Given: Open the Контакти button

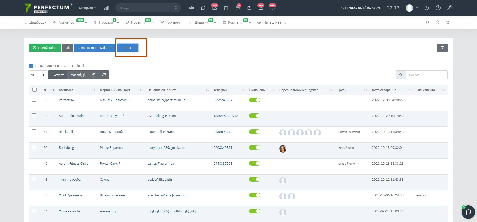Looking at the screenshot, I should [127, 48].
